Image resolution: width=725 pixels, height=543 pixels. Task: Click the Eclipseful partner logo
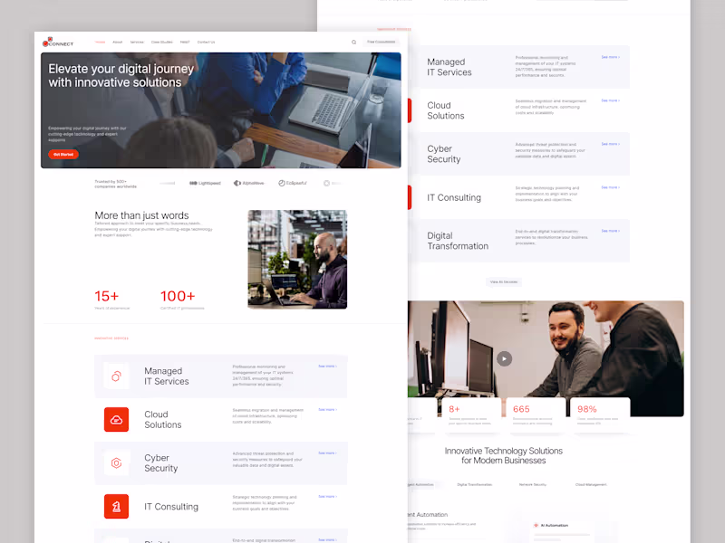pyautogui.click(x=293, y=184)
